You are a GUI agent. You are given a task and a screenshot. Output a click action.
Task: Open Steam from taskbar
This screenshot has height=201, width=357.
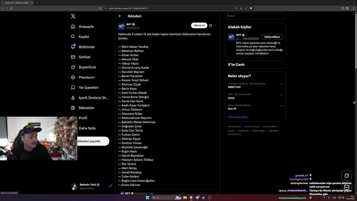[203, 198]
